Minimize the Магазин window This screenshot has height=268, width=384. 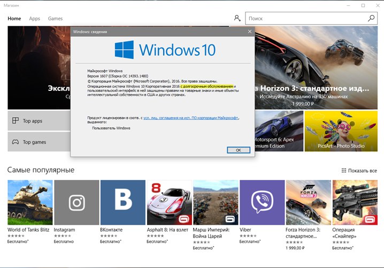[x=348, y=5]
